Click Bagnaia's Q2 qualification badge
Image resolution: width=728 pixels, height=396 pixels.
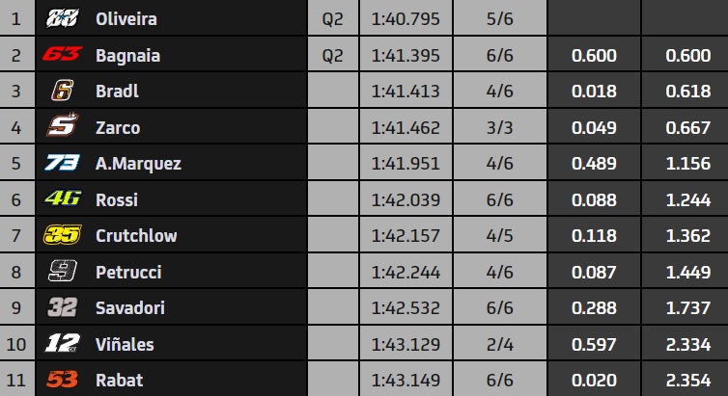pos(333,55)
